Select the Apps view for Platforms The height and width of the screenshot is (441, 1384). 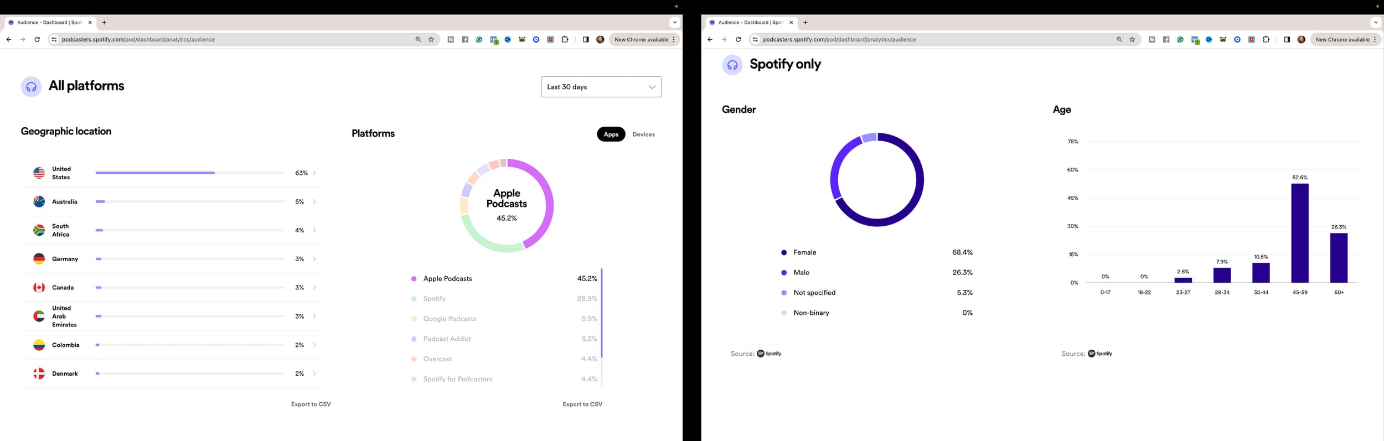pyautogui.click(x=611, y=134)
